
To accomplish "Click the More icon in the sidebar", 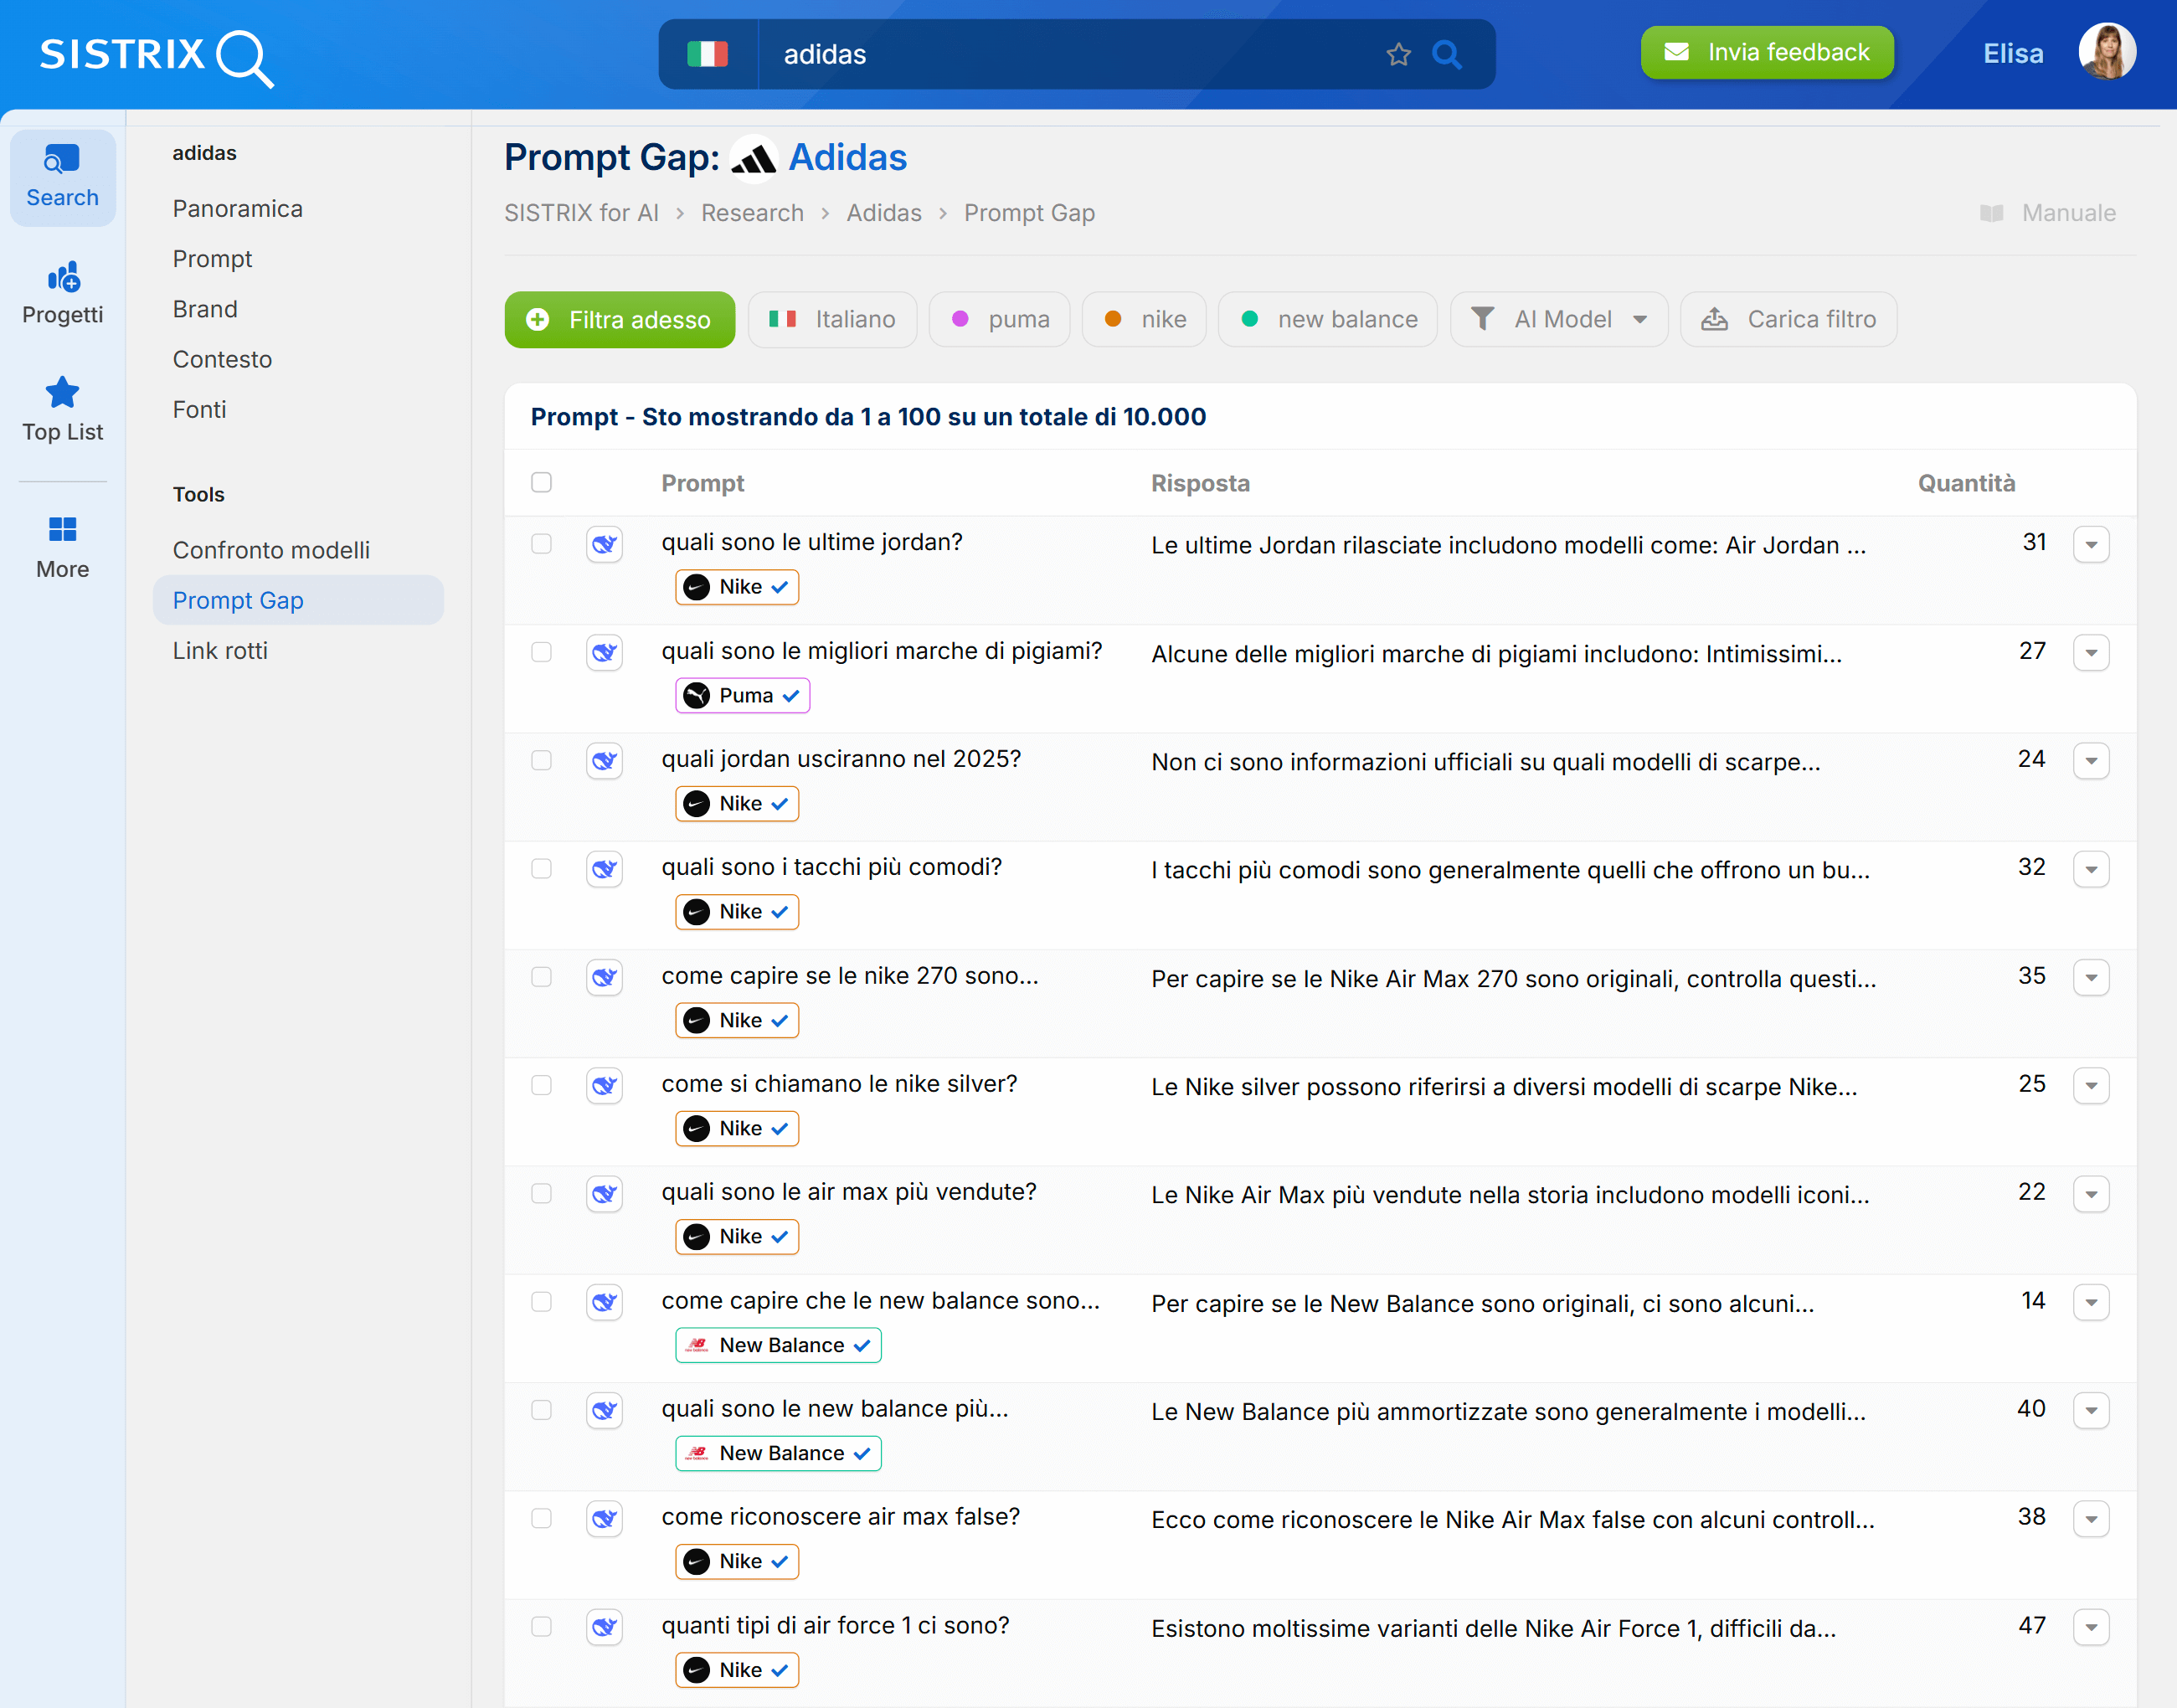I will click(x=62, y=544).
